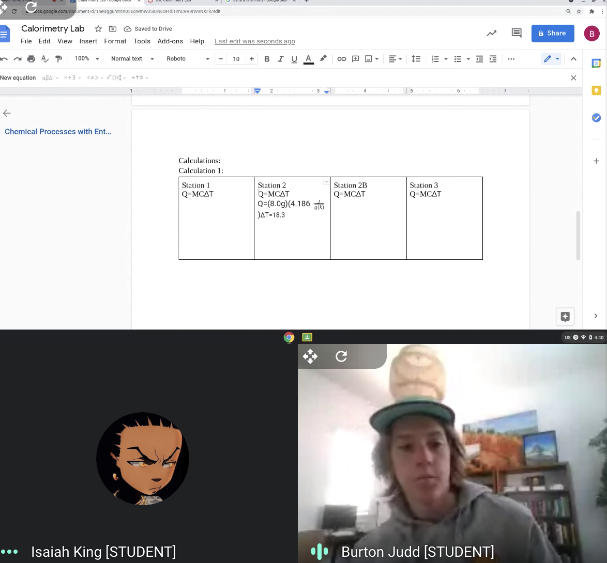Open line spacing options
The image size is (607, 563).
tap(416, 59)
